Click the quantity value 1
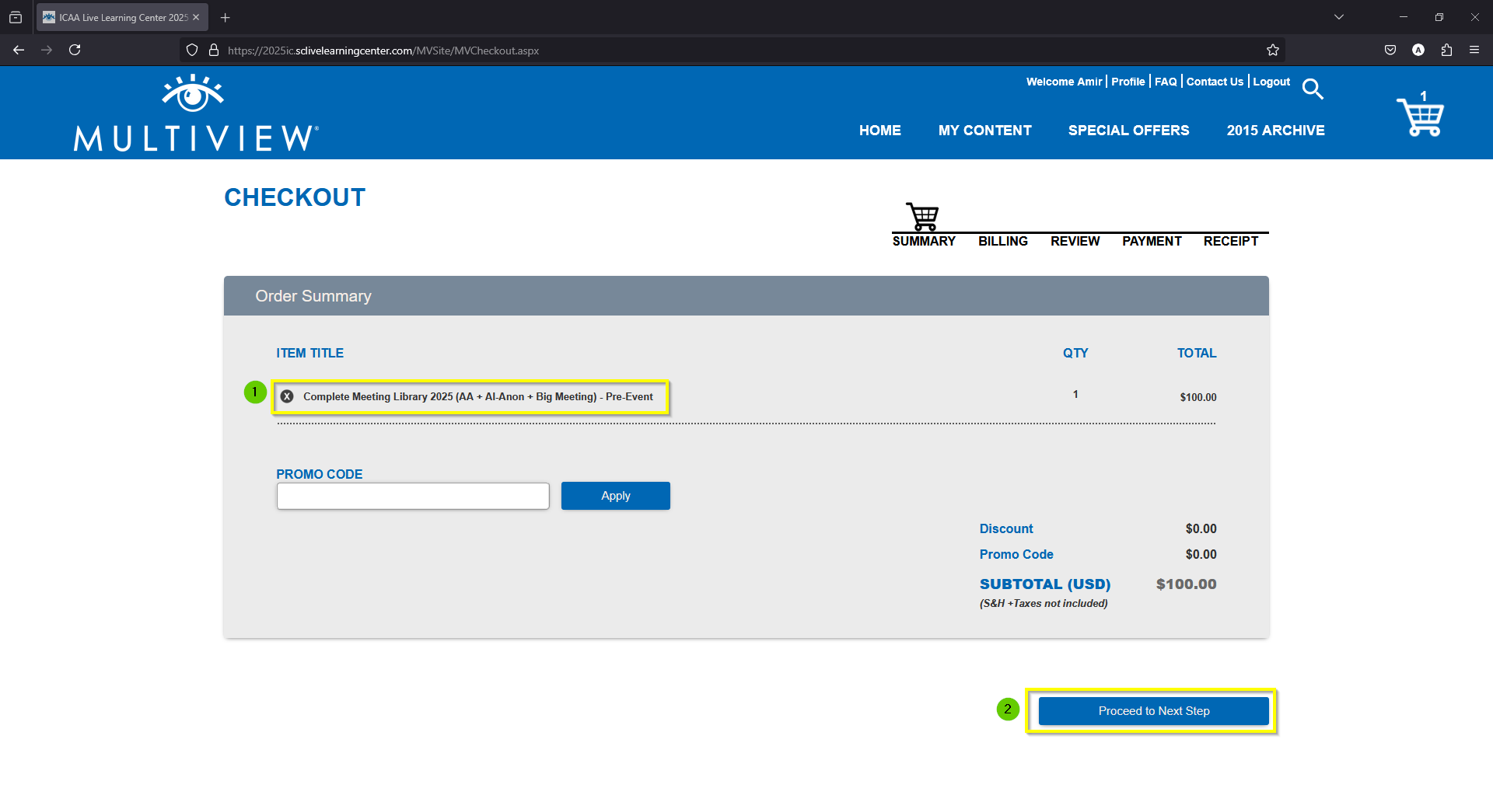1493x802 pixels. 1075,394
